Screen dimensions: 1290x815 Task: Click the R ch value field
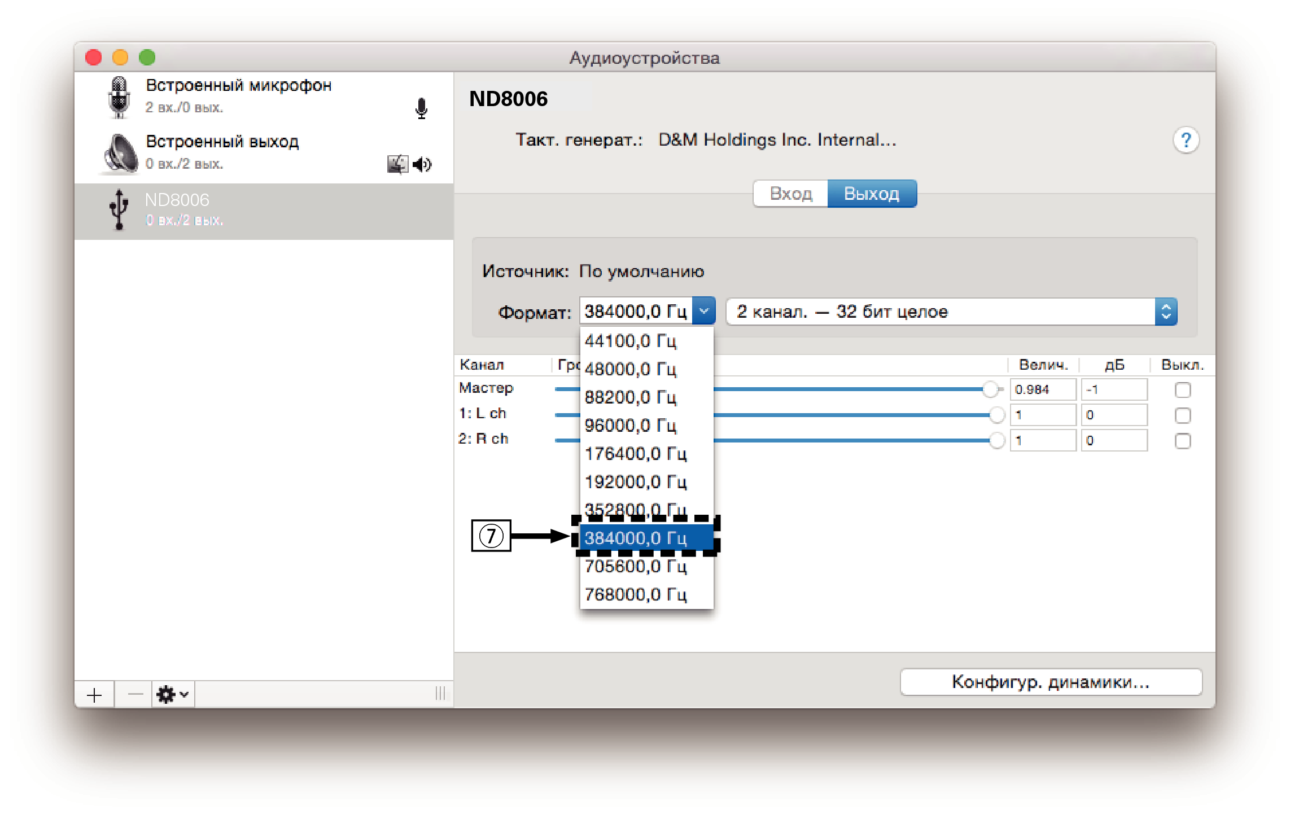pos(1043,440)
